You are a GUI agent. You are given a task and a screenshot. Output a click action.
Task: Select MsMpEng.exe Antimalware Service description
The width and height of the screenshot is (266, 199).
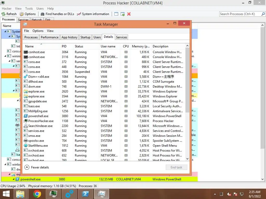point(168,111)
